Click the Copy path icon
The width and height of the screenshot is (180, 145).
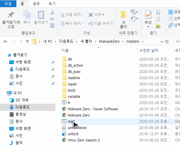pos(52,19)
